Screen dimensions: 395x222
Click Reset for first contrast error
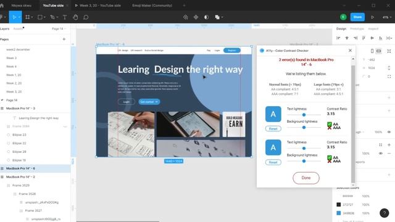pos(273,129)
